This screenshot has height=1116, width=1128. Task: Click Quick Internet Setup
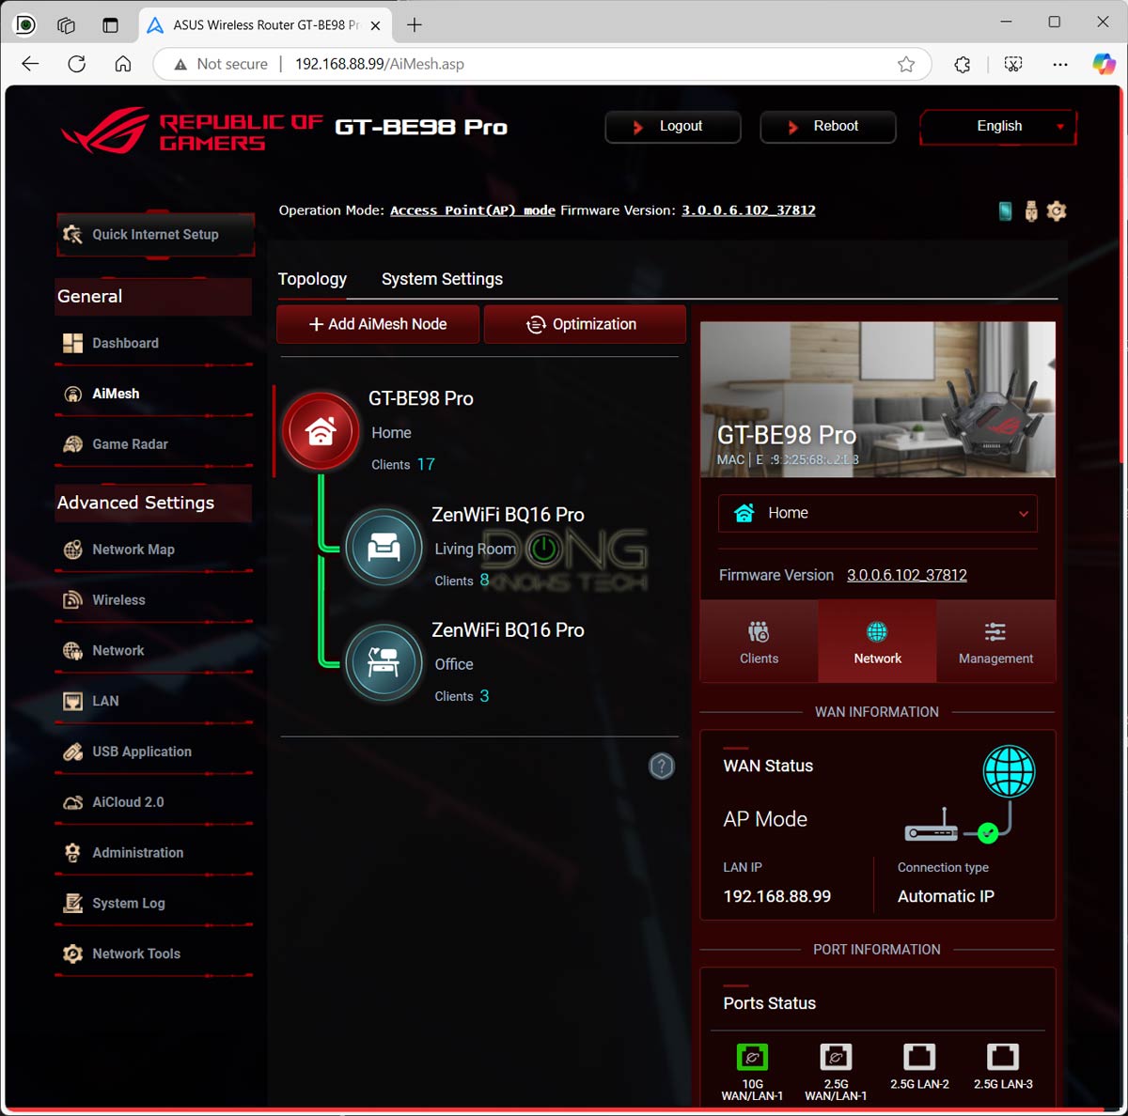(x=155, y=235)
